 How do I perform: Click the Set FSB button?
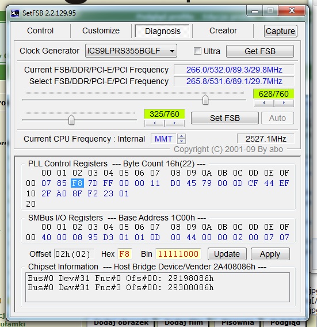click(x=225, y=118)
